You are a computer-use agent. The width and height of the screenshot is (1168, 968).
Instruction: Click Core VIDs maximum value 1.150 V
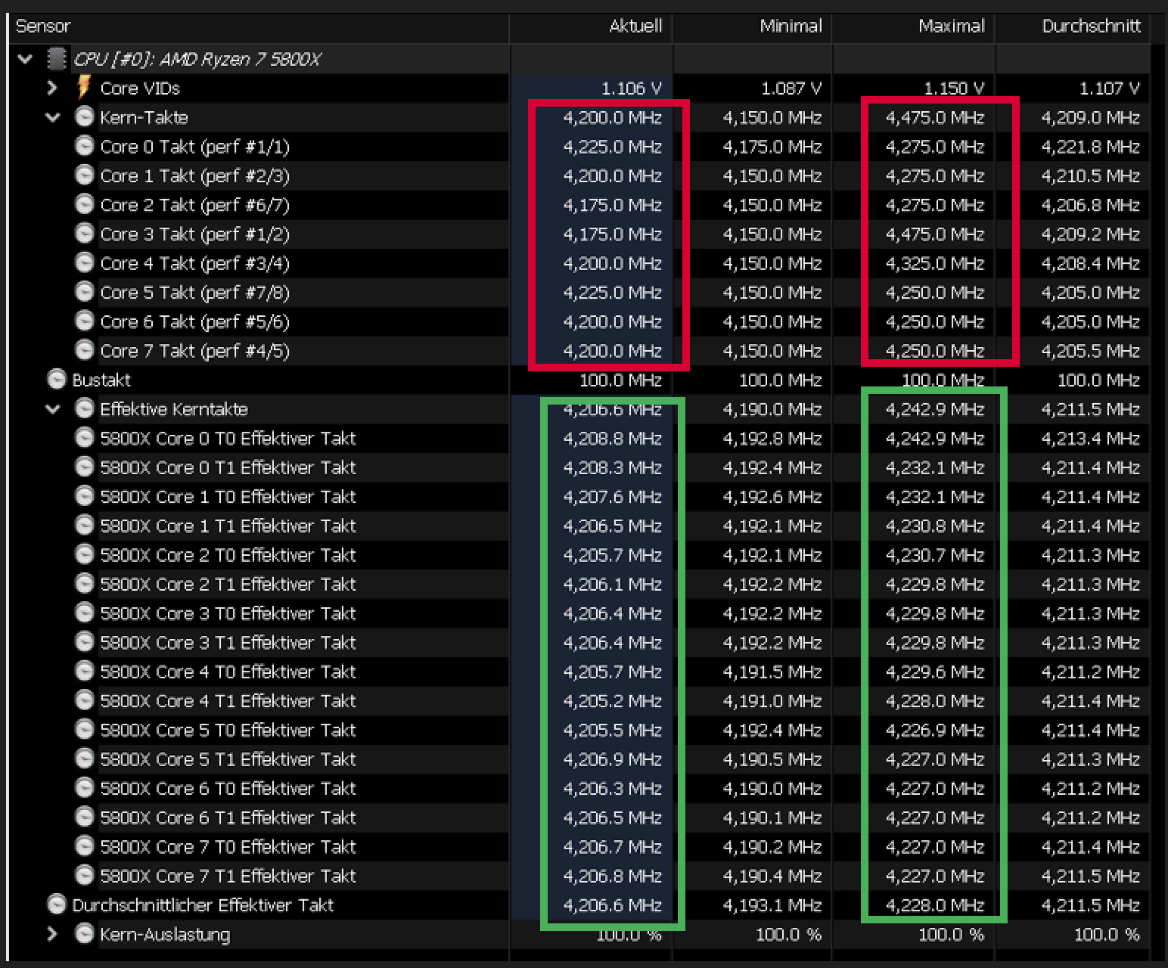point(954,88)
